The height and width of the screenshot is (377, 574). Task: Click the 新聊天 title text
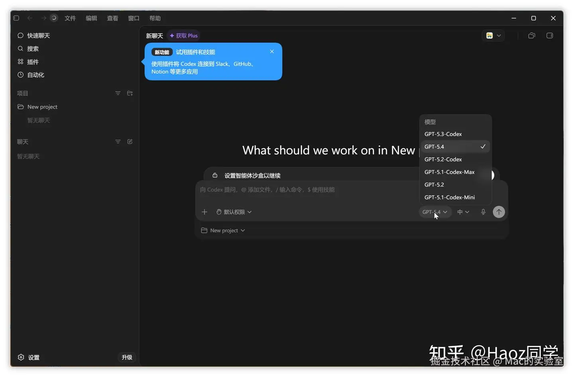coord(155,36)
